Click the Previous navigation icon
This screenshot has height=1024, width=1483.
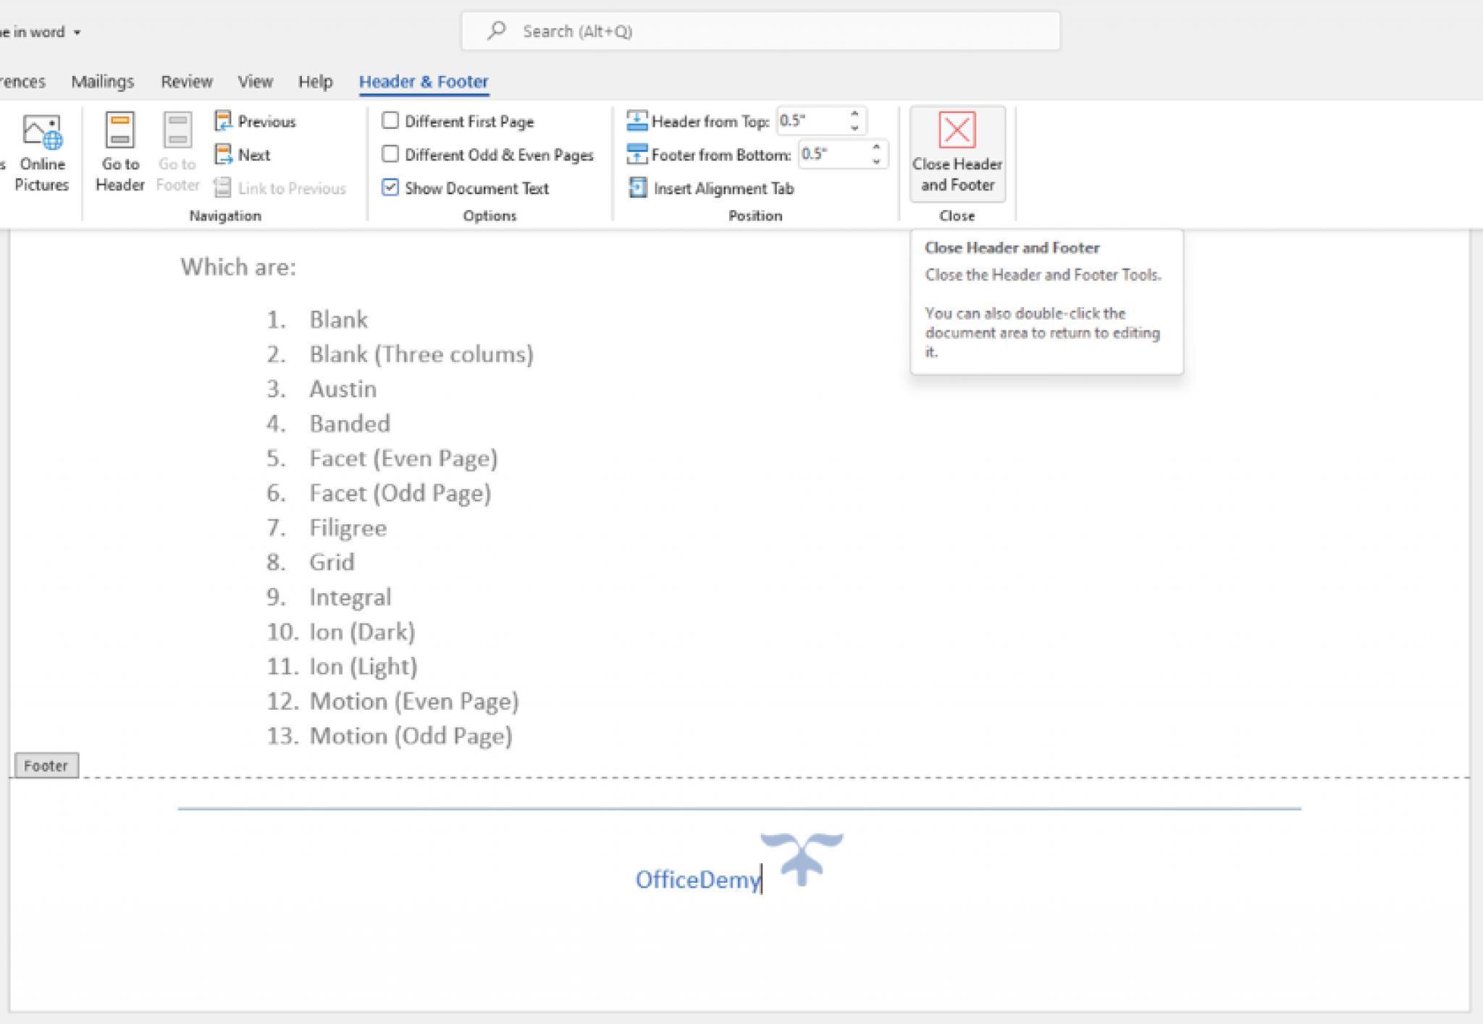pos(223,120)
